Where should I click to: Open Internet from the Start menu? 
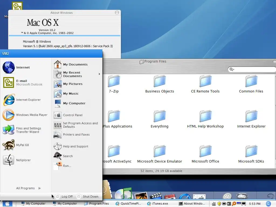(26, 67)
